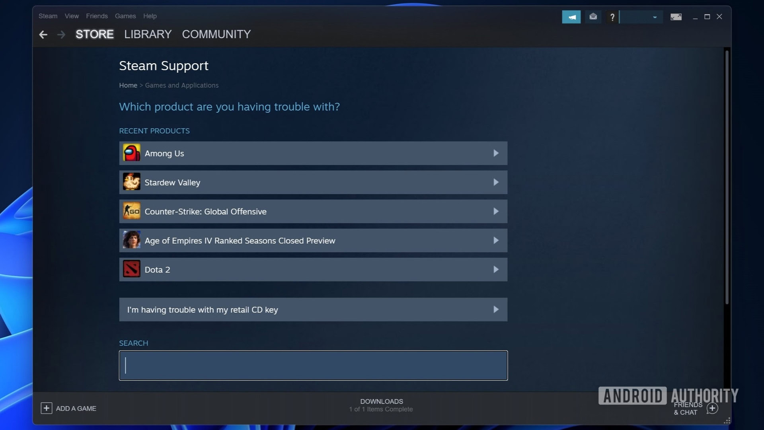Screen dimensions: 764x430
Task: Expand the Dota 2 support options
Action: coord(313,270)
